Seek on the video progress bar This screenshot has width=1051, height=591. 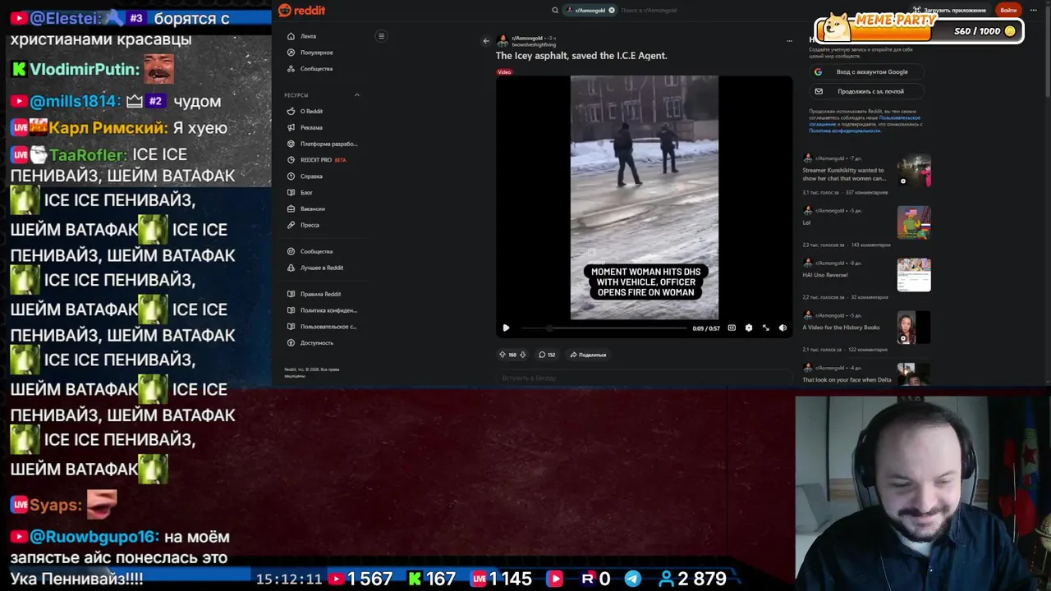point(604,328)
